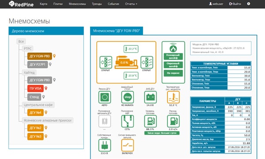The width and height of the screenshot is (265, 159).
Task: Collapse the РТРС tree group
Action: pos(27,49)
